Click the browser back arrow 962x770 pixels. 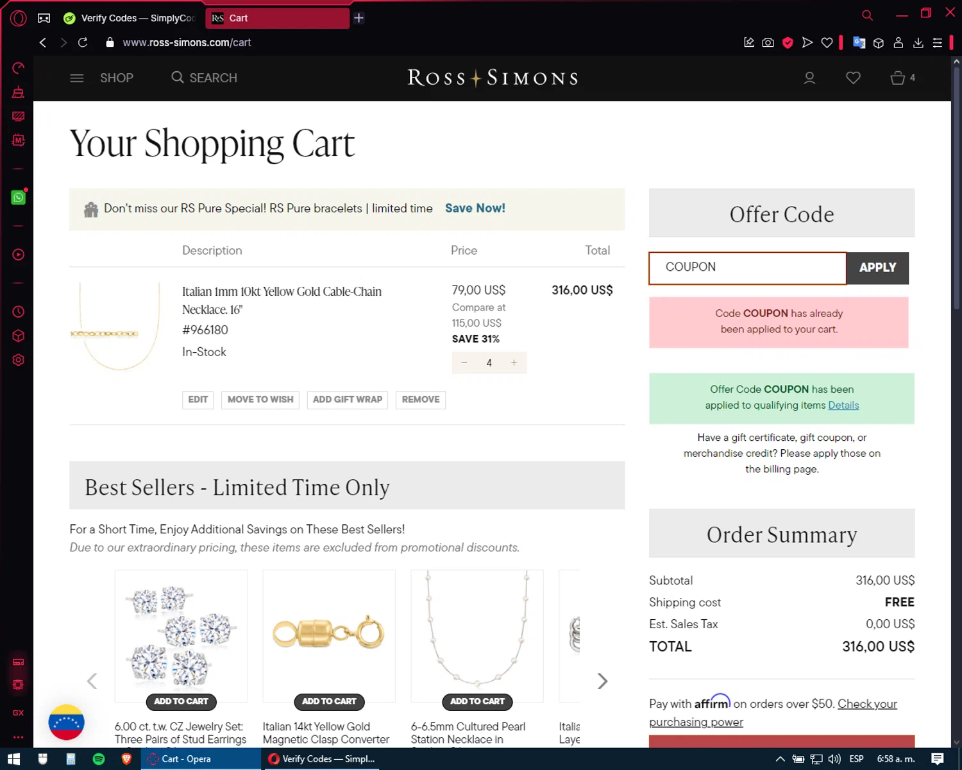pyautogui.click(x=43, y=42)
